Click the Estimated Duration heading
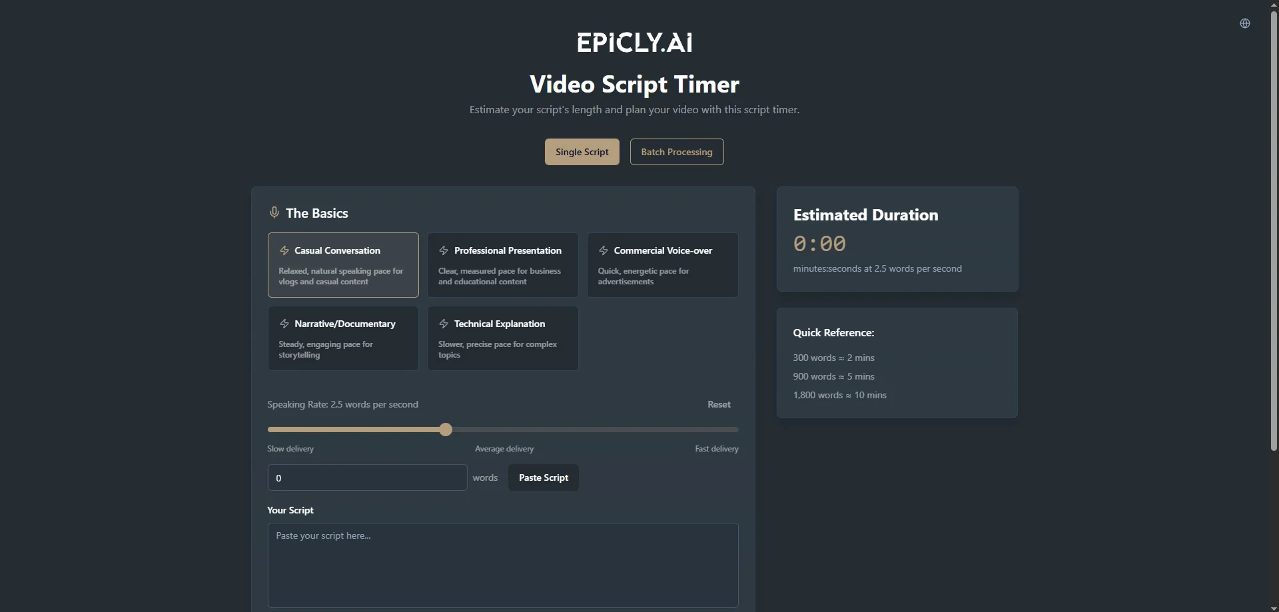 point(865,215)
